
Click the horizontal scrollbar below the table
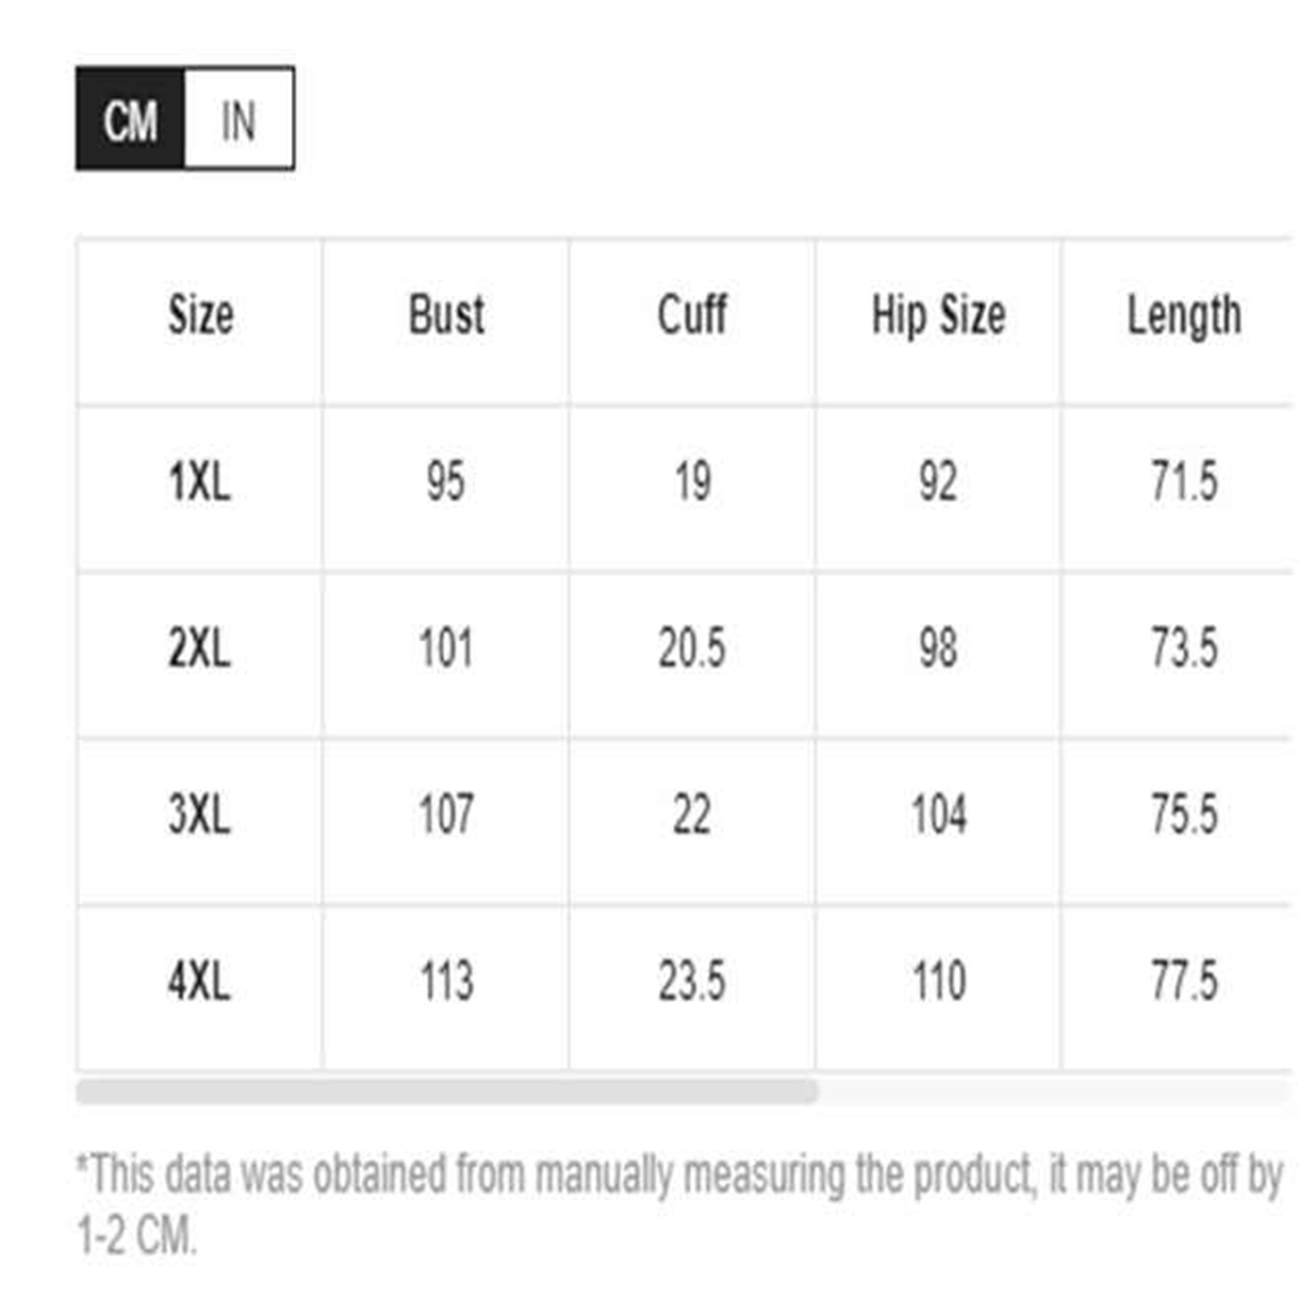click(447, 1091)
